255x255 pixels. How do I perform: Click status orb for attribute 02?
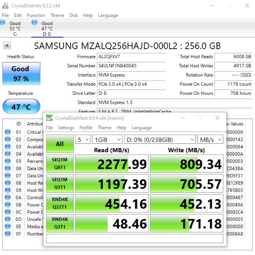[x=8, y=139]
